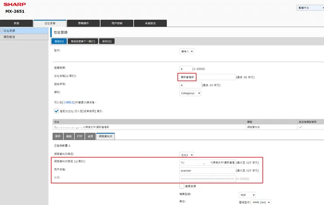
Task: Click the arrow icon beside 位址目錄 in sidebar
Action: tap(2, 31)
